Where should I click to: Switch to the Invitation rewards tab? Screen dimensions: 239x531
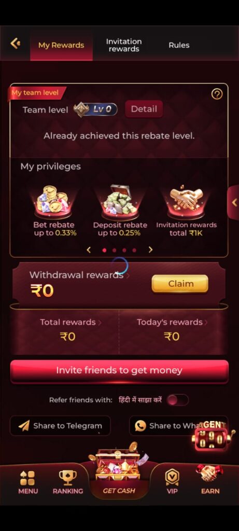(x=124, y=45)
